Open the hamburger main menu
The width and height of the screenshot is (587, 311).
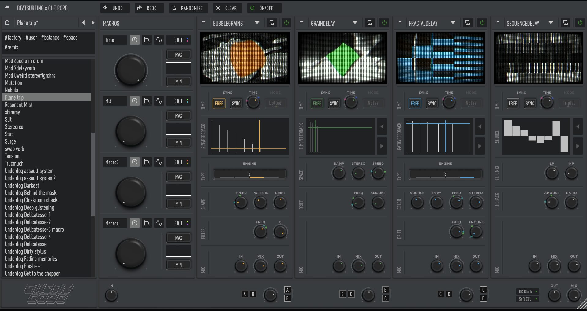click(x=7, y=8)
